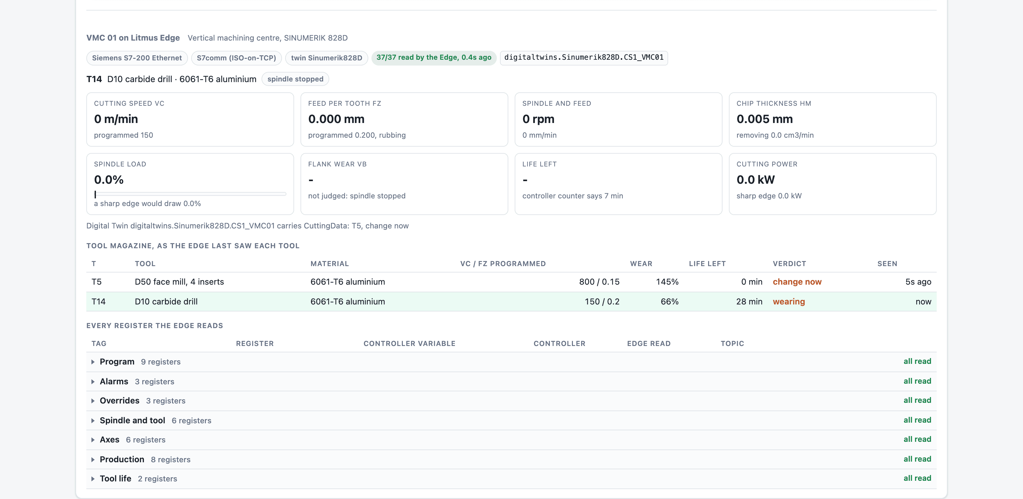Click 'all read' status for Program
Viewport: 1023px width, 499px height.
pyautogui.click(x=917, y=361)
